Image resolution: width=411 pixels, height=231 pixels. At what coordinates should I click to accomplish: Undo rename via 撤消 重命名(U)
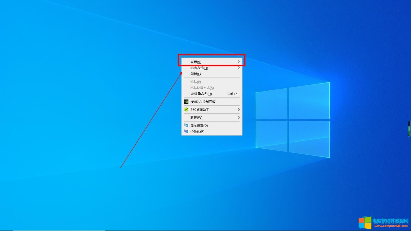201,94
